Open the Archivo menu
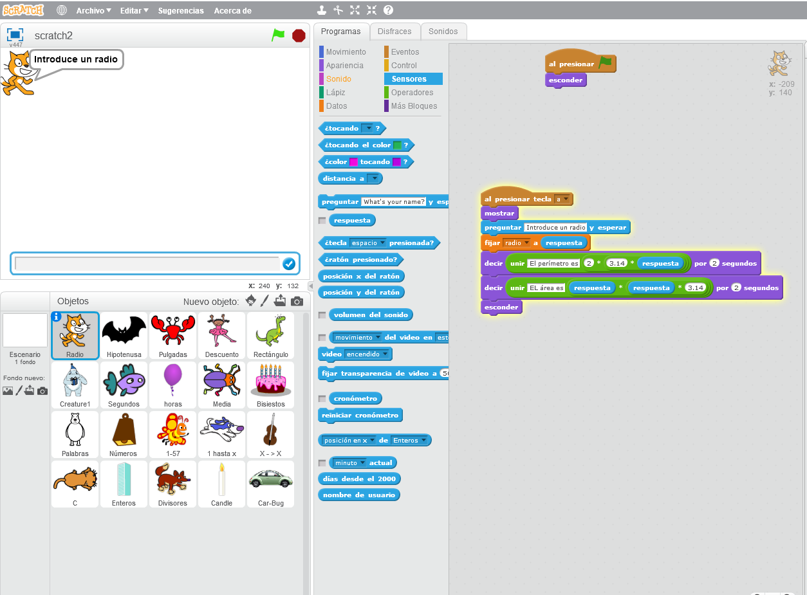This screenshot has width=807, height=595. coord(92,10)
